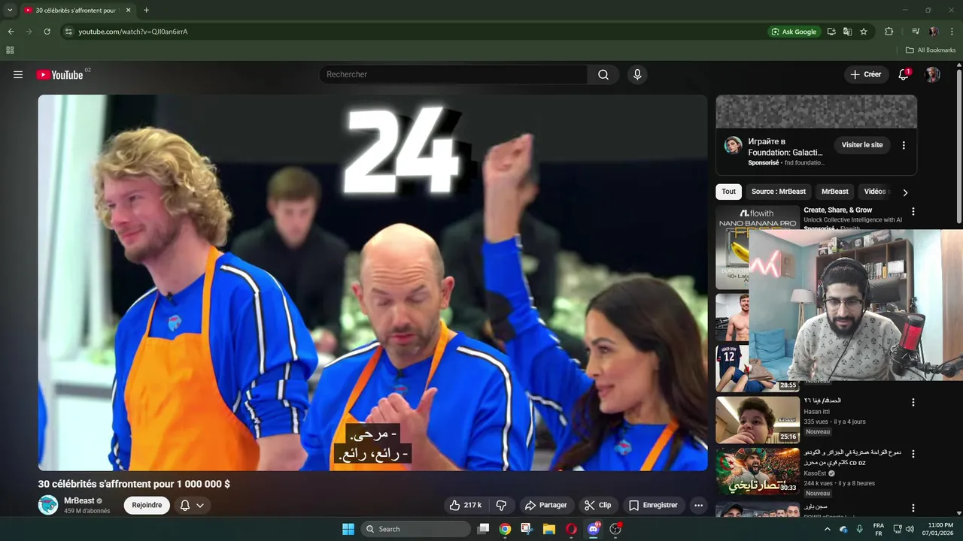Click the search magnifier button
The image size is (963, 541).
pos(603,74)
